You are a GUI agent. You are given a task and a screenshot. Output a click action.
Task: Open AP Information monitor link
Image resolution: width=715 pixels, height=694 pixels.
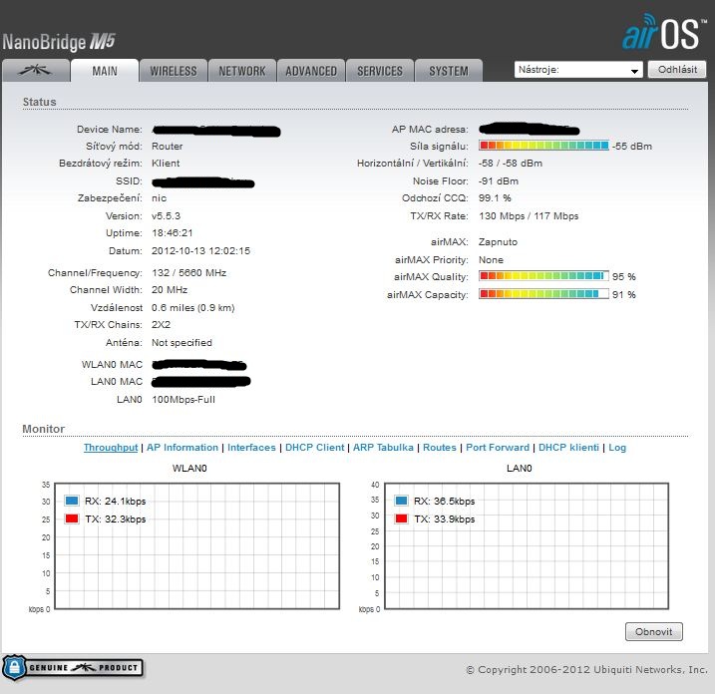(x=182, y=448)
